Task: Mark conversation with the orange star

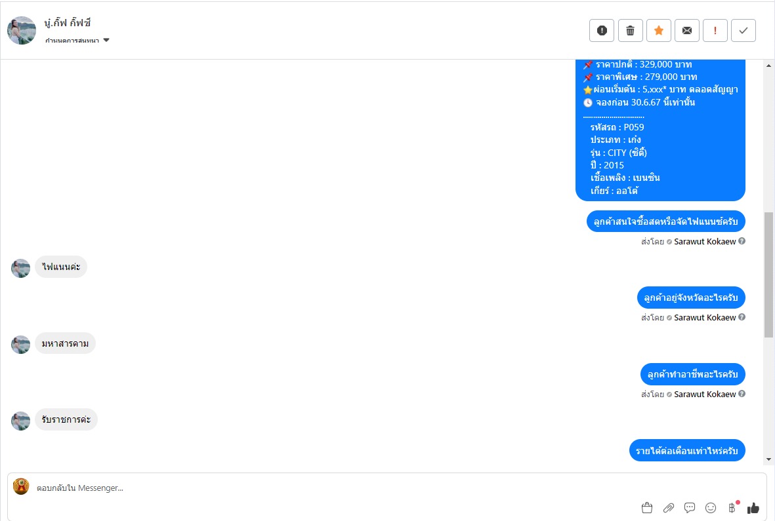Action: tap(658, 31)
